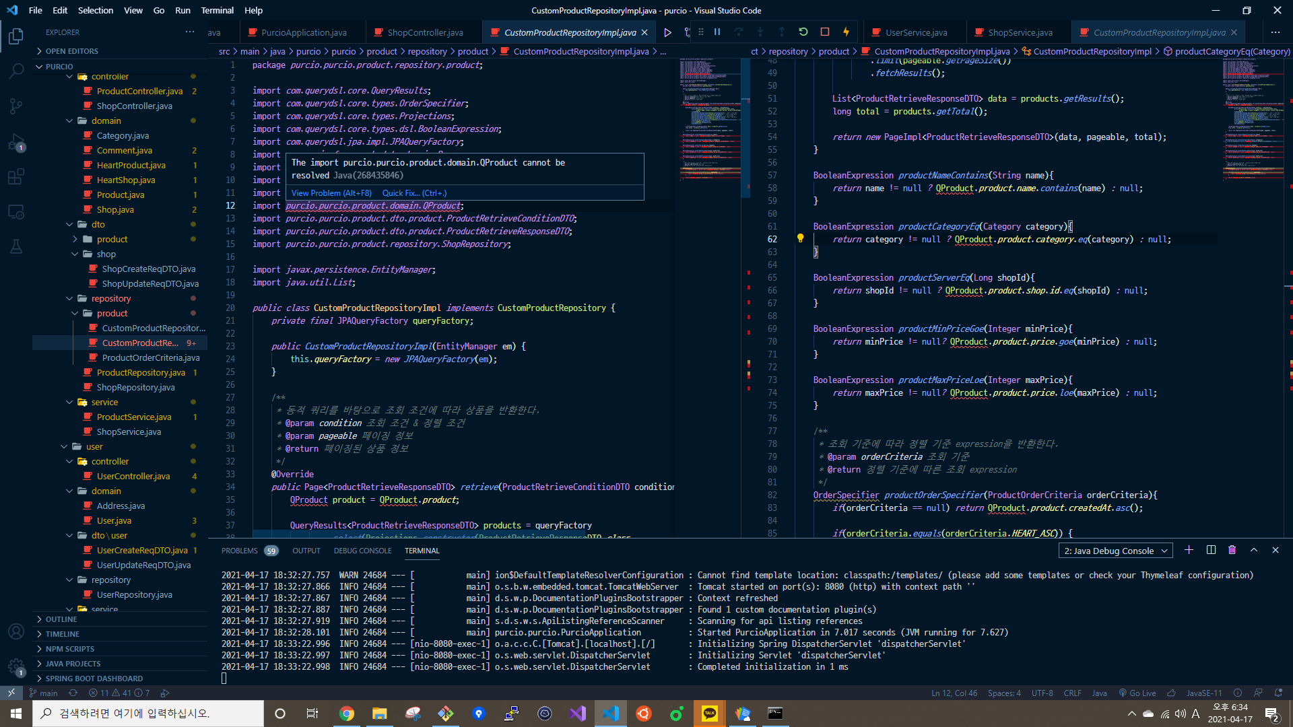Pause program execution in the debug toolbar
The width and height of the screenshot is (1293, 727).
point(717,32)
